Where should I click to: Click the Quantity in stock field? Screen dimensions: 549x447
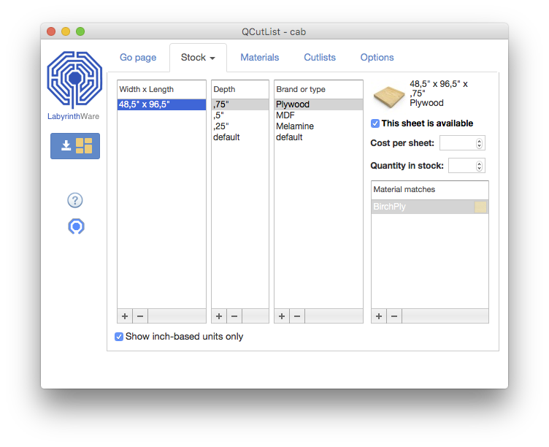click(x=467, y=166)
